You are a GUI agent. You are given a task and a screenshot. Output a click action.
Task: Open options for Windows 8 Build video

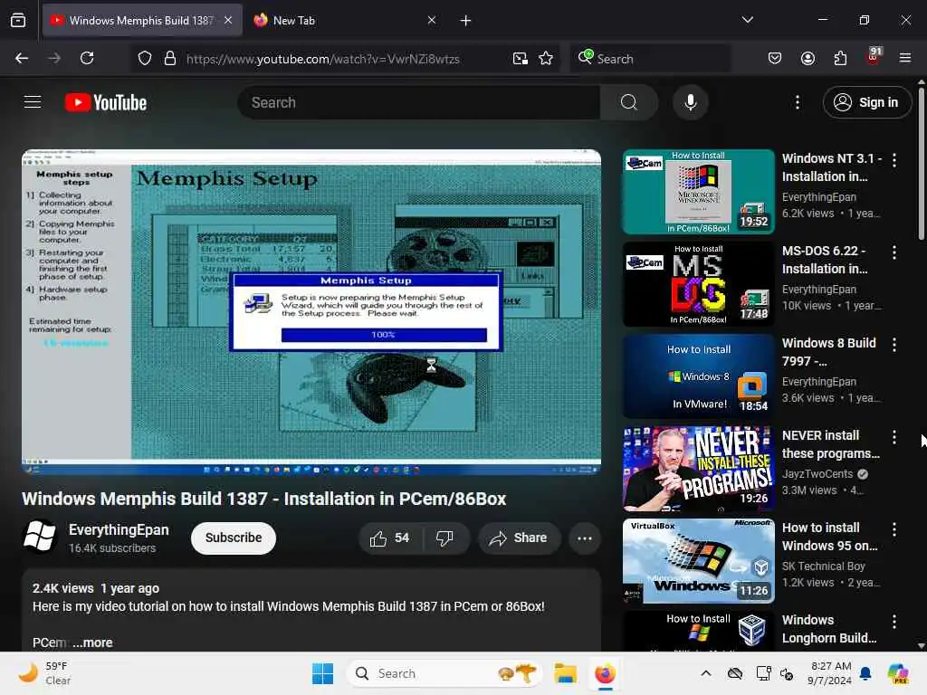point(894,345)
